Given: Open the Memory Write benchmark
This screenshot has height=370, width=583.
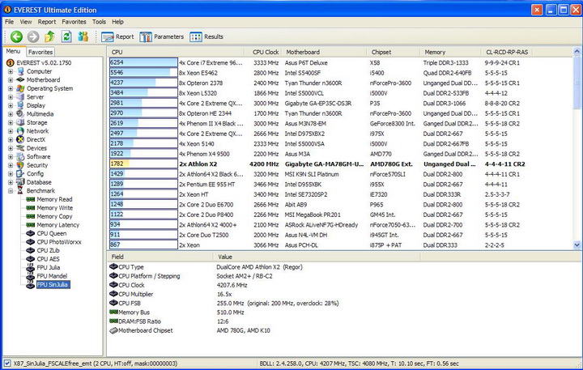Looking at the screenshot, I should [x=55, y=208].
